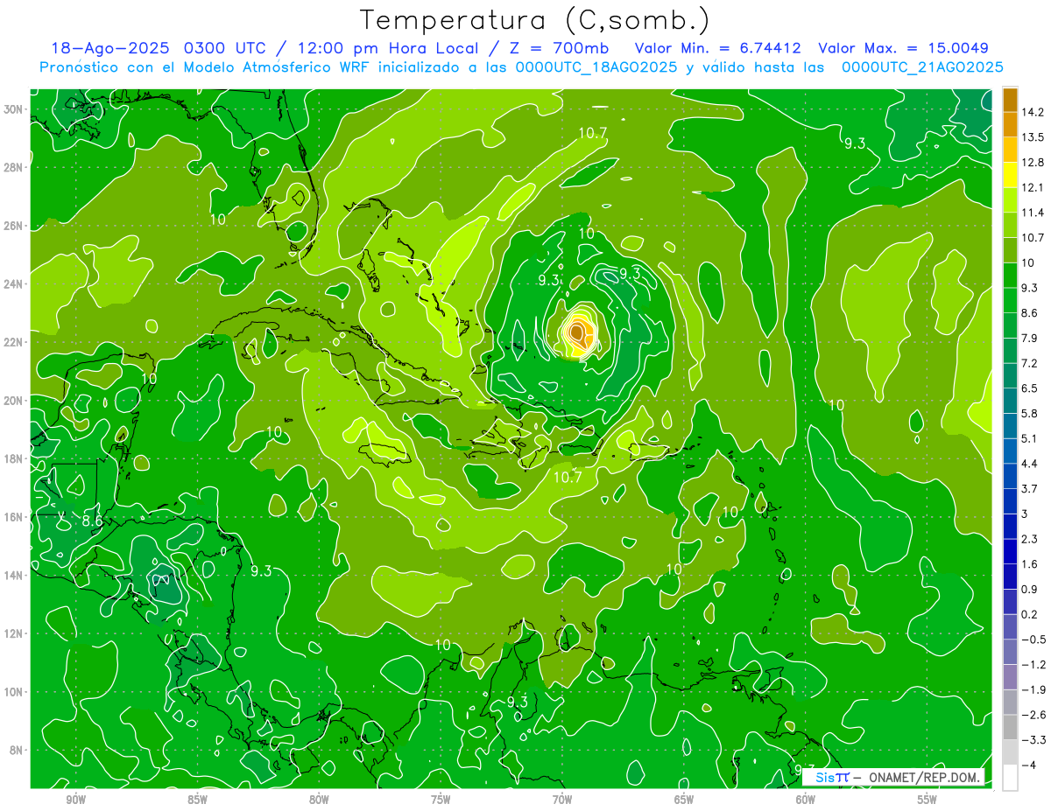Click the "24N" latitude axis label
Viewport: 1051px width, 811px height.
pos(15,284)
